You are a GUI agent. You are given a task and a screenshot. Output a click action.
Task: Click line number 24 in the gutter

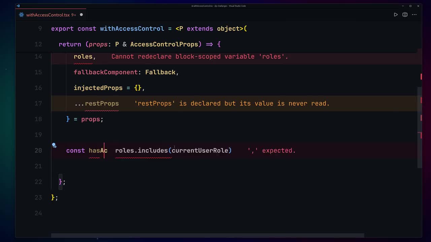(x=38, y=213)
